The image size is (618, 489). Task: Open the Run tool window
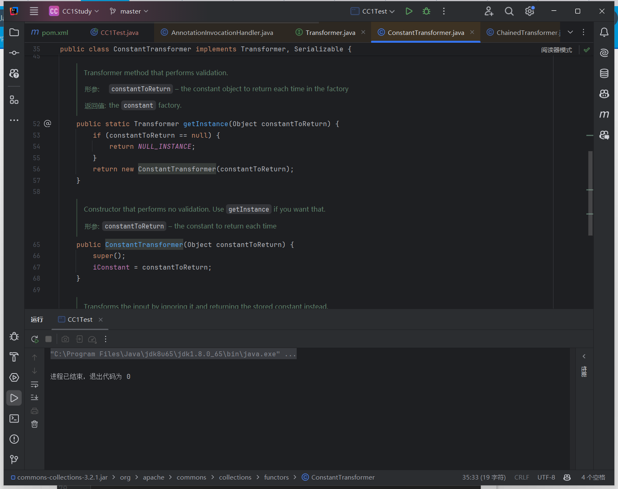pyautogui.click(x=14, y=398)
